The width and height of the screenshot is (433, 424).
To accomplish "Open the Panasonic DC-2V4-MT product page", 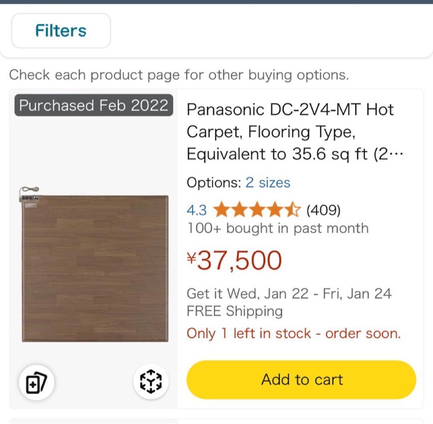I will [290, 131].
